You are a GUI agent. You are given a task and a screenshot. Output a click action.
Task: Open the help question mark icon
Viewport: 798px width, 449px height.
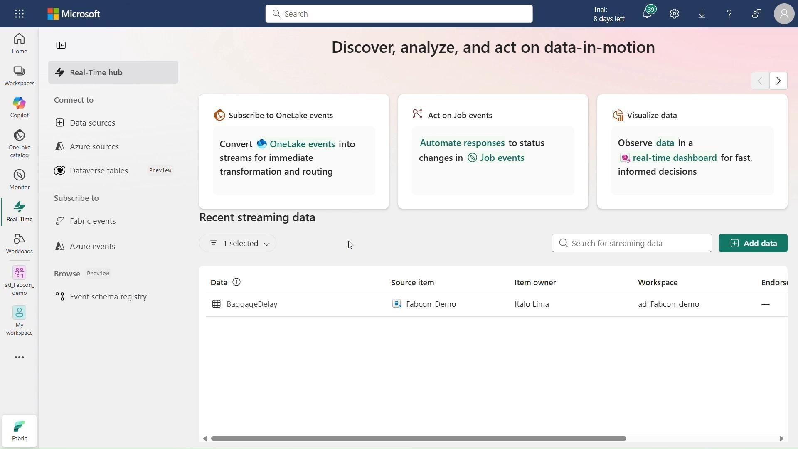pos(729,14)
